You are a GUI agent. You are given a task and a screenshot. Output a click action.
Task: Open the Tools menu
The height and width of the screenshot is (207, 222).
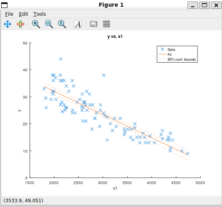click(x=40, y=14)
